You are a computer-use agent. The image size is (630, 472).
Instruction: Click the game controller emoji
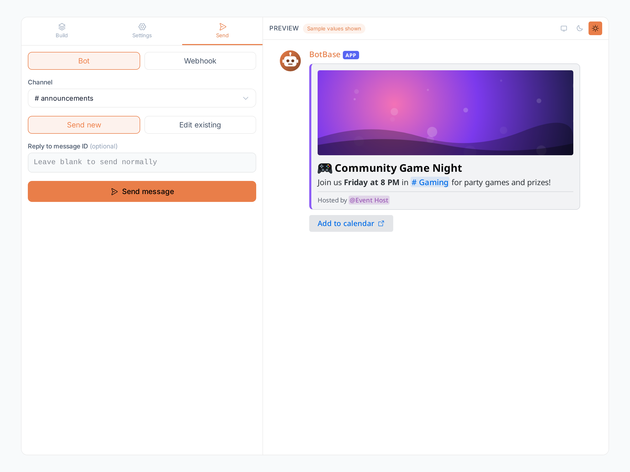325,168
